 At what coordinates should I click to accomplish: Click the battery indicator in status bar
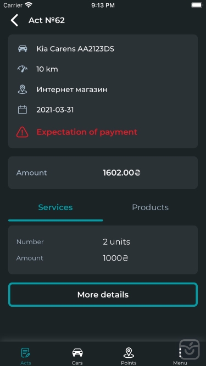coord(197,5)
